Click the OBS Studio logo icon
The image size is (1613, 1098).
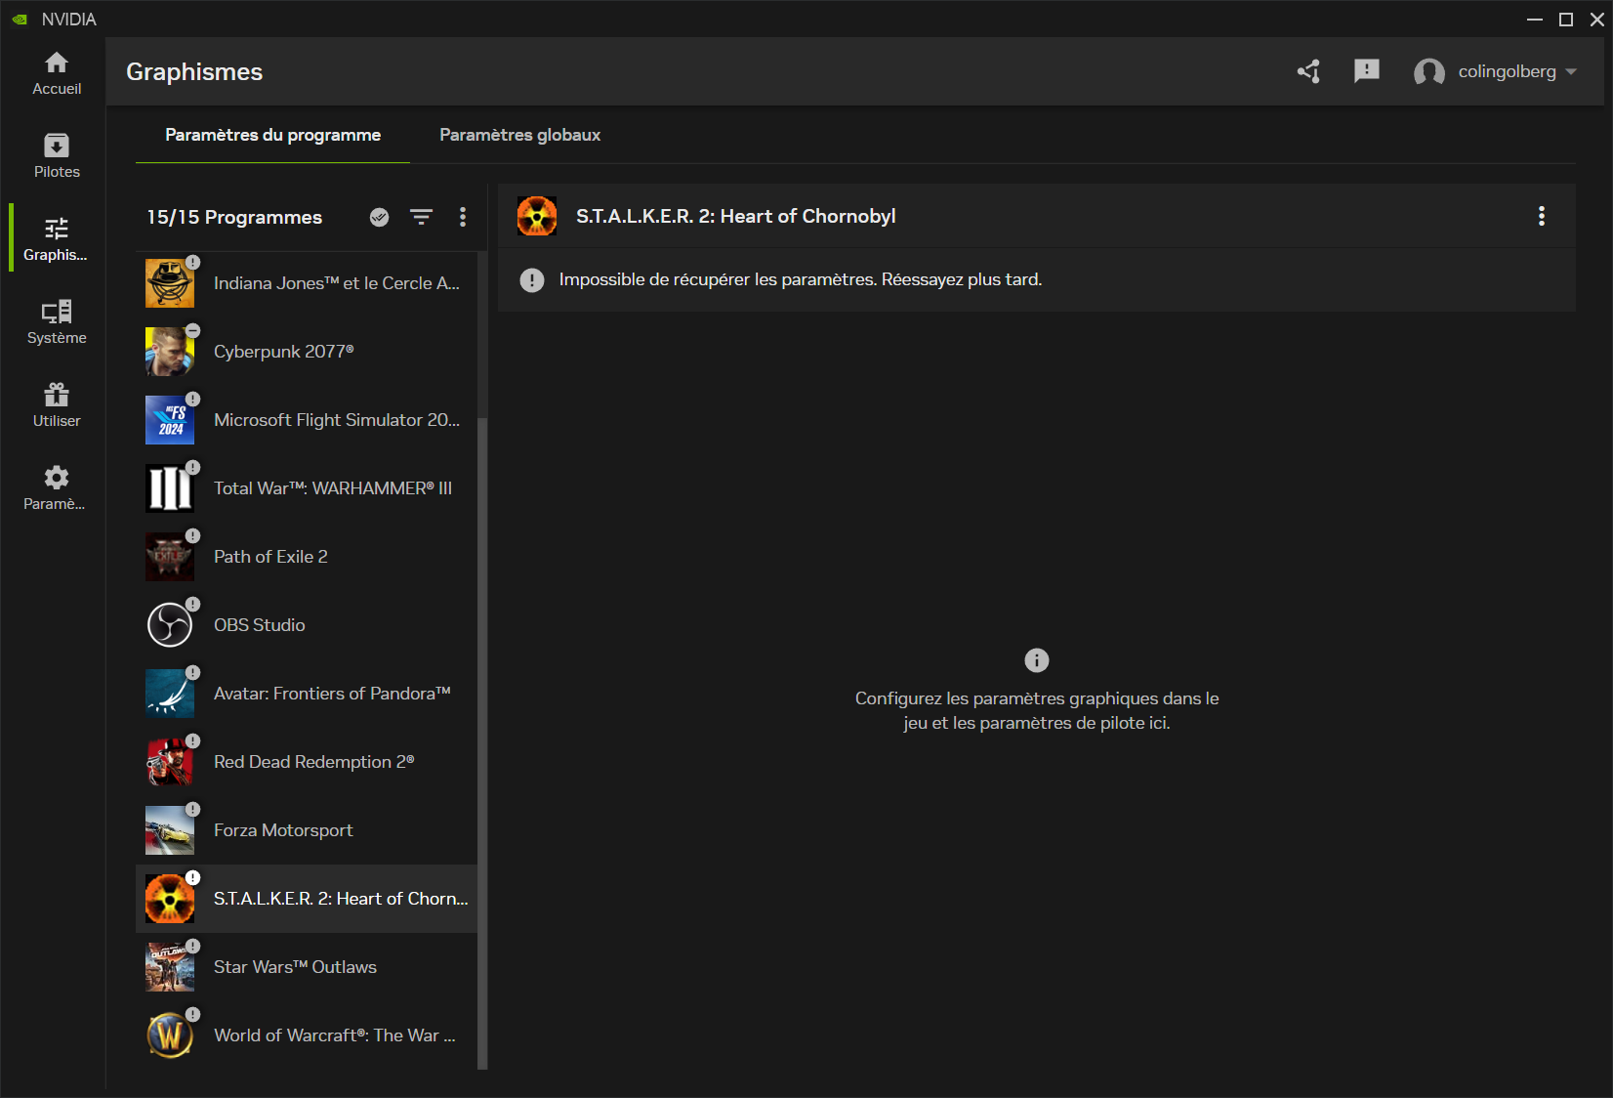(170, 625)
